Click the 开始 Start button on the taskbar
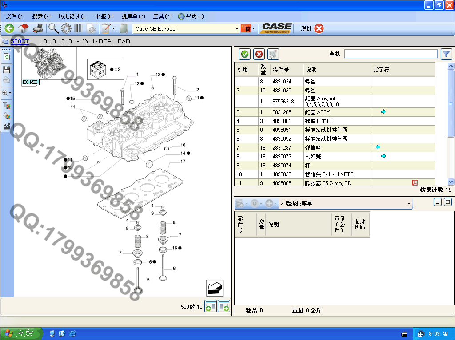This screenshot has width=455, height=340. point(21,333)
